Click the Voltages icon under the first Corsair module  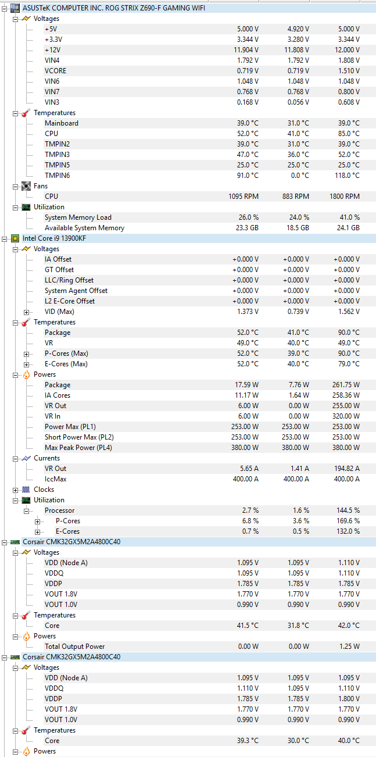pyautogui.click(x=26, y=552)
